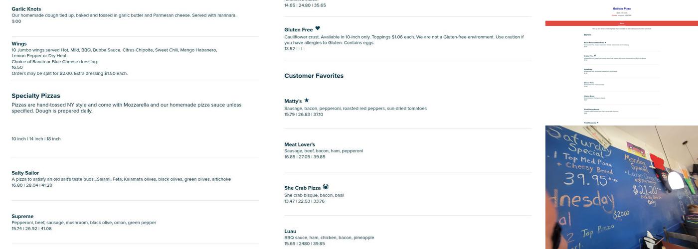The height and width of the screenshot is (249, 698).
Task: Click the star icon next to Matty's
Action: tap(307, 100)
